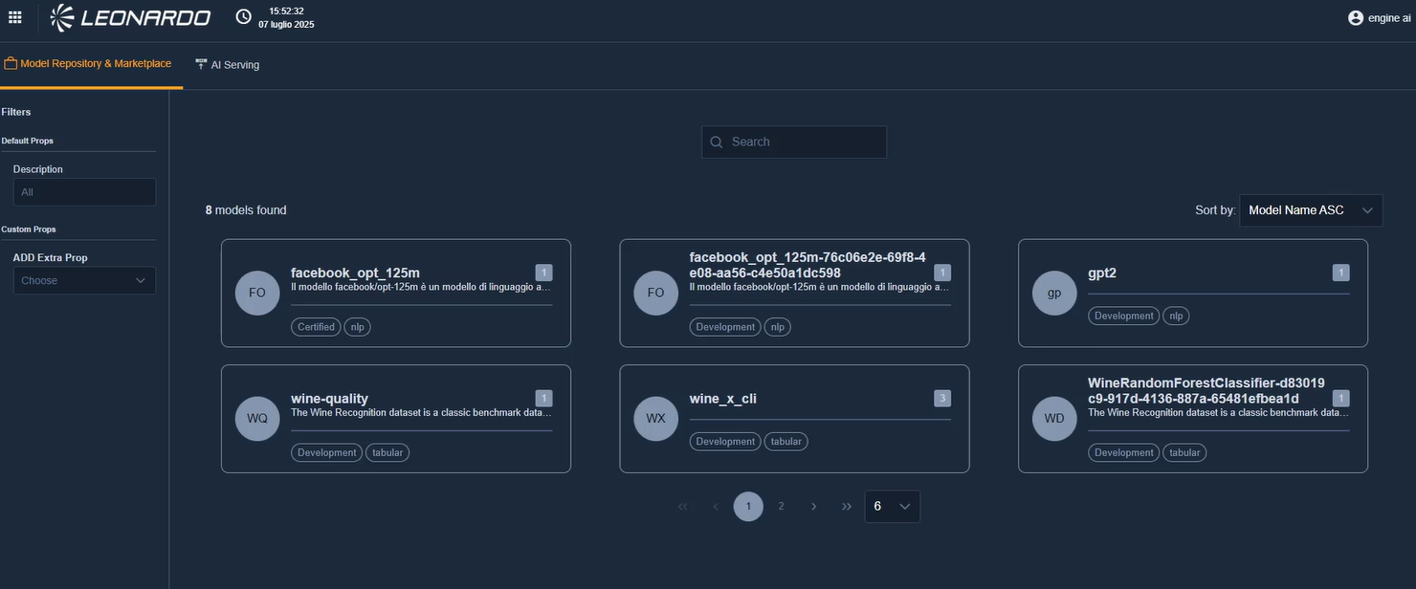Click the gp avatar on gpt2 card
The image size is (1416, 589).
pyautogui.click(x=1054, y=293)
